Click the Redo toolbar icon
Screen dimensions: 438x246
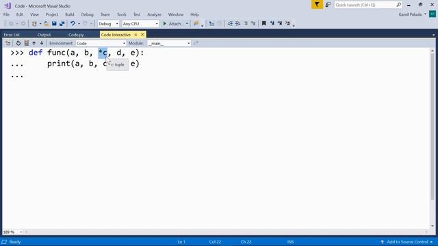(85, 24)
